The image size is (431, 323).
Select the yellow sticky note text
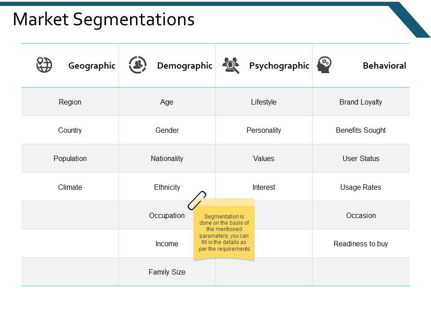point(224,233)
